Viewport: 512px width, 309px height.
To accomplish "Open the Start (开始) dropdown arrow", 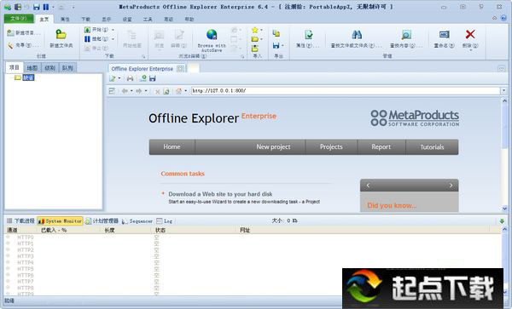I will coord(113,30).
